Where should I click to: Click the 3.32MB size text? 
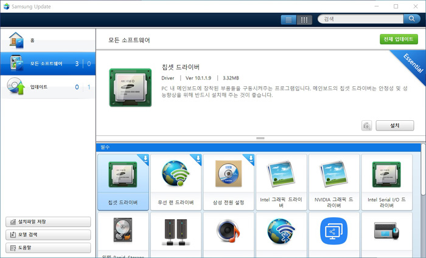[231, 78]
